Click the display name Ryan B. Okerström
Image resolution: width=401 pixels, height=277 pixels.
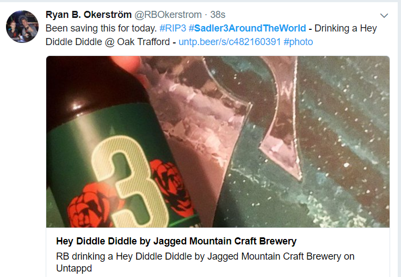[x=89, y=15]
